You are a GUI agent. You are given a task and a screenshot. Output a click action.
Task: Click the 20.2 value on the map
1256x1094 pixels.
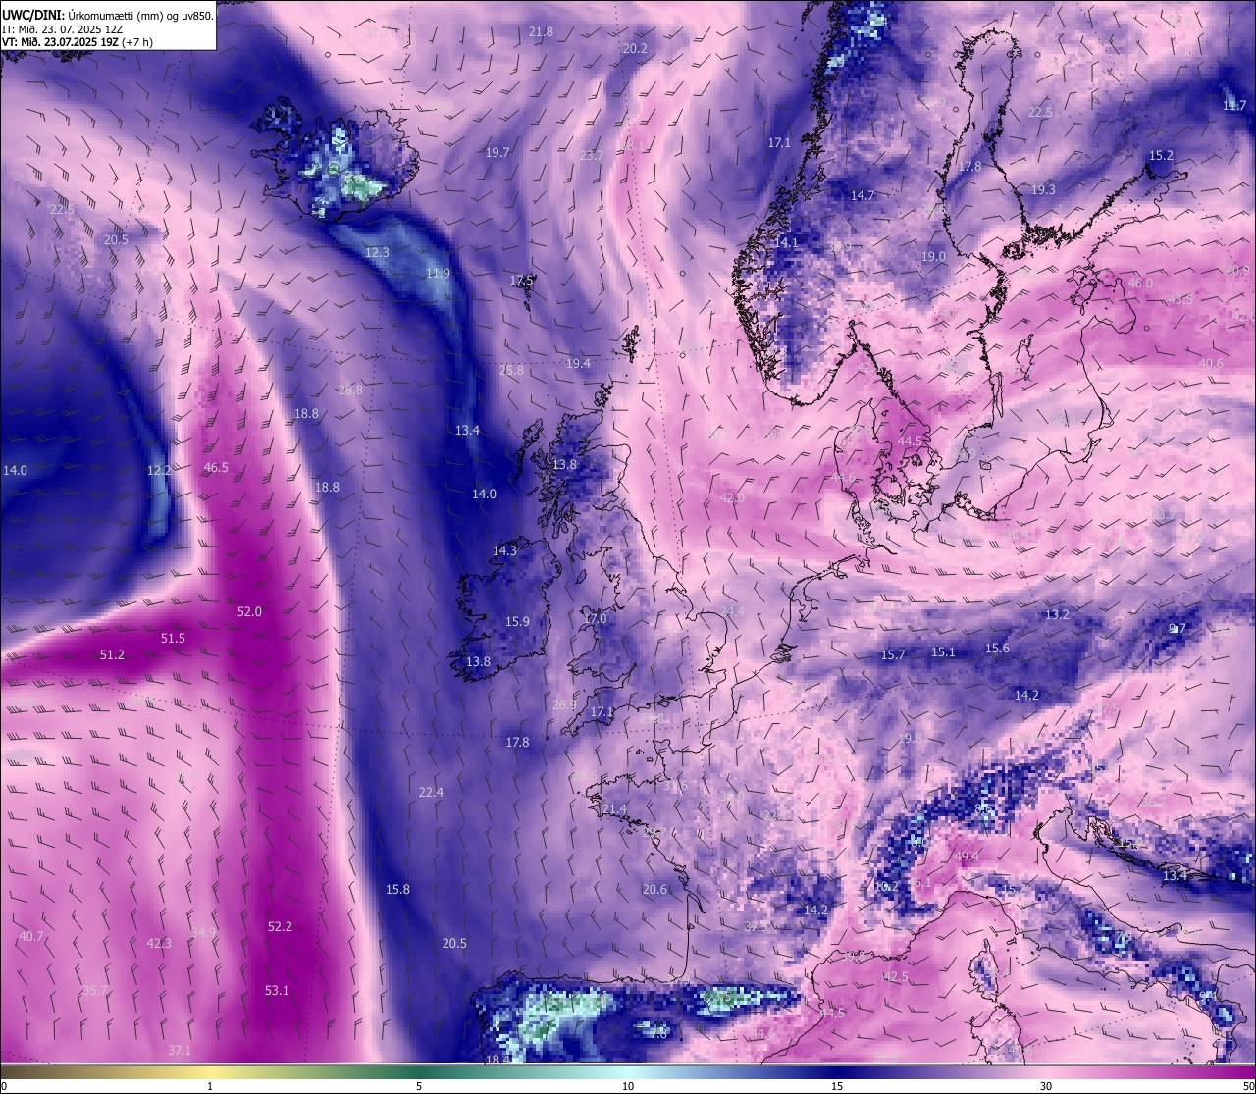point(635,48)
